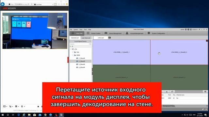Open System Configuration gear

pos(156,33)
